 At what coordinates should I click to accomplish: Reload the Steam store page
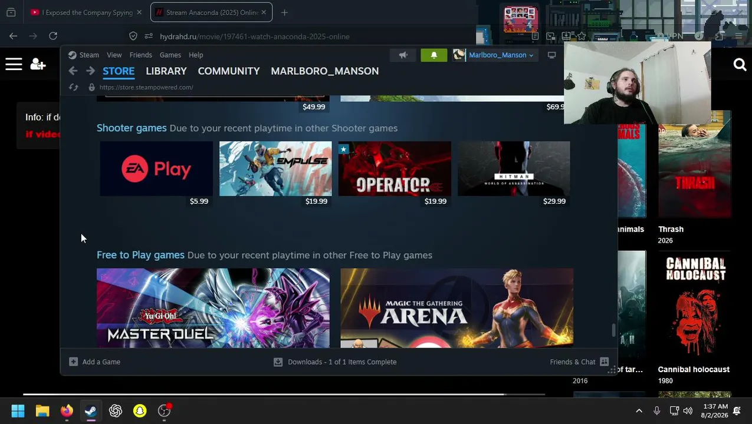[73, 87]
